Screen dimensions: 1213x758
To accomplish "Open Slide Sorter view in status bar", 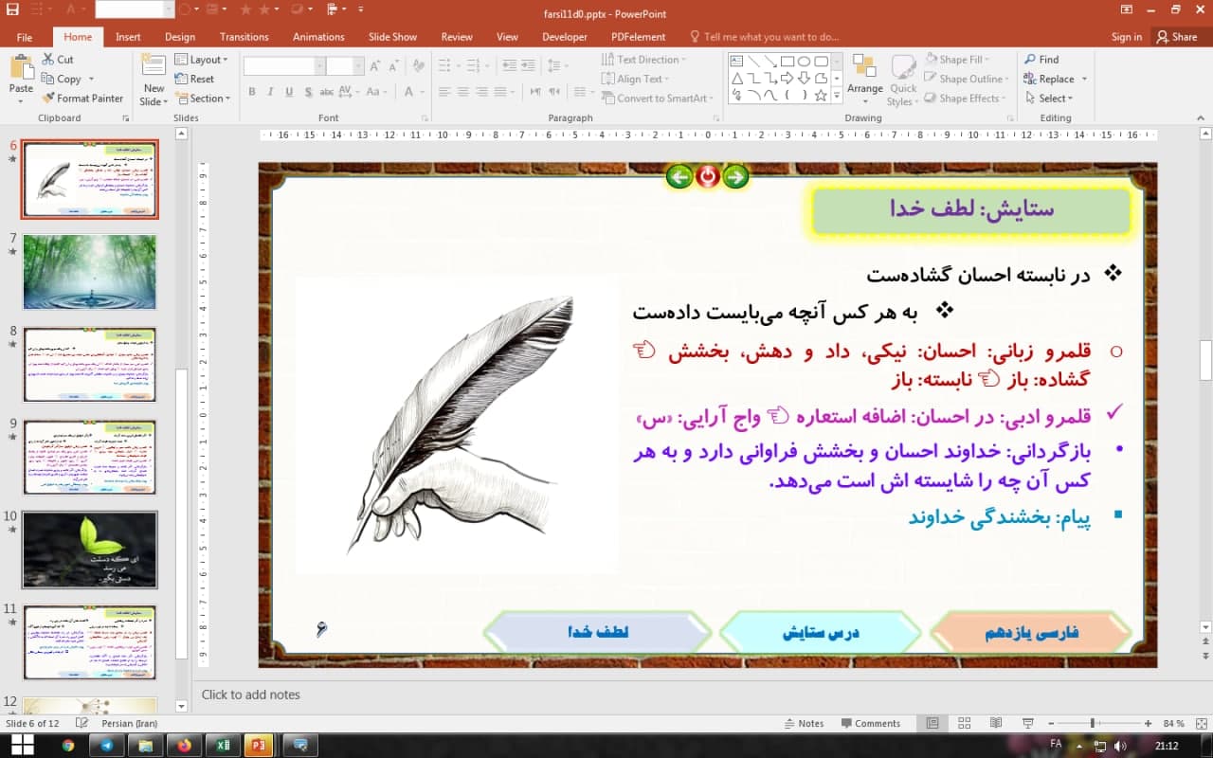I will 965,723.
